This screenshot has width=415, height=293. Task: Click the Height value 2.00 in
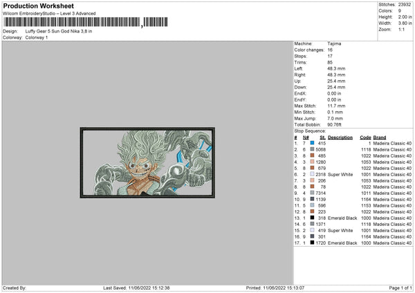[405, 17]
